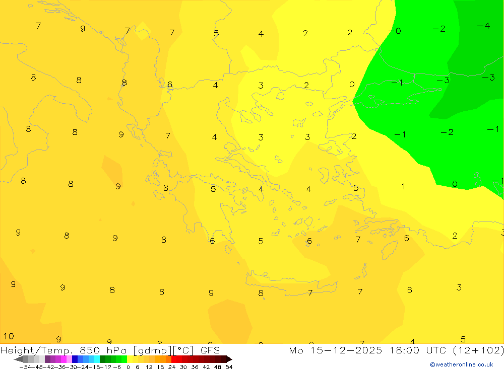504x369 pixels.
Task: Click the 36 label on color scale
Action: click(x=195, y=367)
